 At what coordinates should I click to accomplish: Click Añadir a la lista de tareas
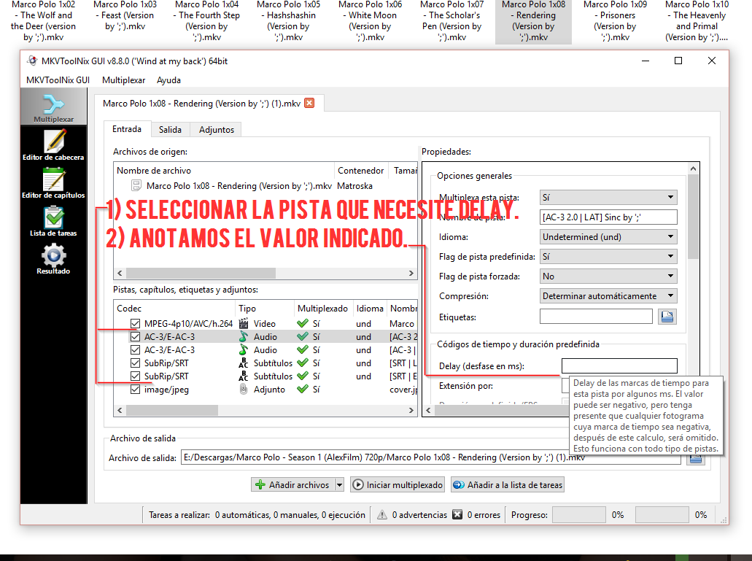[x=508, y=484]
